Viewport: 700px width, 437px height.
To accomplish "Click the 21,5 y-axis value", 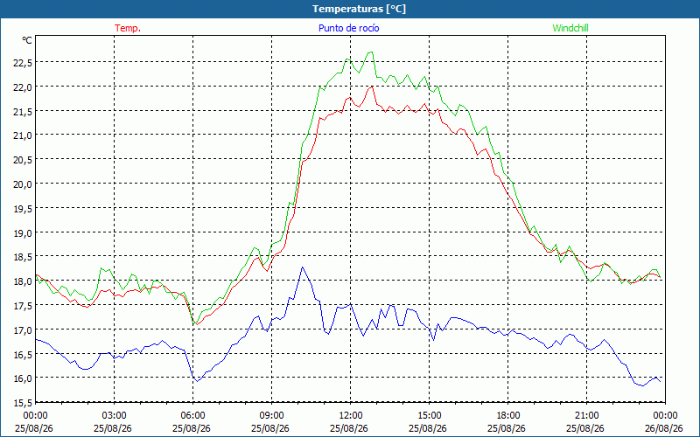I will 23,112.
